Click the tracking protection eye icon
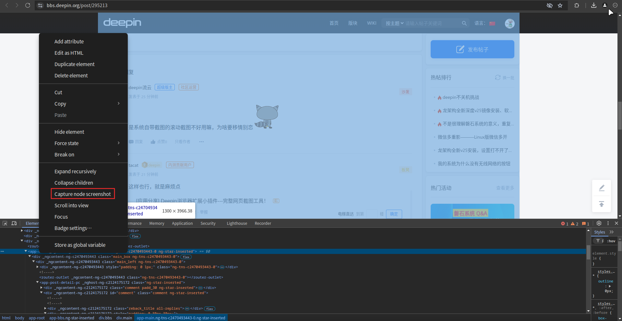The image size is (622, 321). coord(549,6)
